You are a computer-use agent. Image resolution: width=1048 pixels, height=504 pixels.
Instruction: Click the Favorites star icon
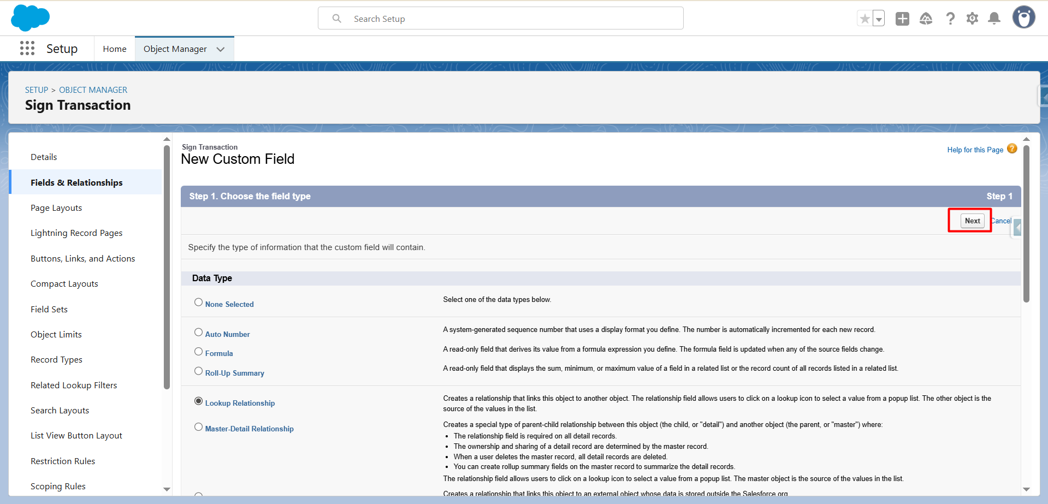(x=865, y=19)
